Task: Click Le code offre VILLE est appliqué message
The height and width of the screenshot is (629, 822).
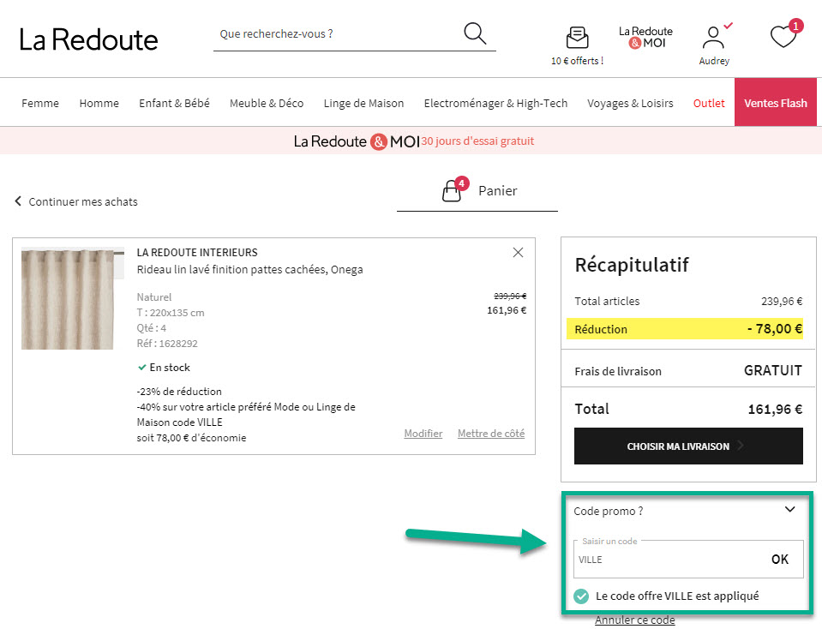Action: 677,596
